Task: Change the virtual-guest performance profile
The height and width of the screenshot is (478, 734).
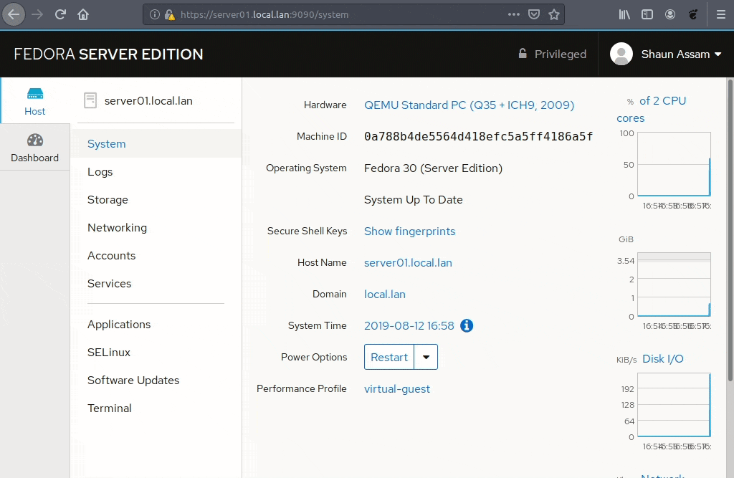Action: pos(397,389)
